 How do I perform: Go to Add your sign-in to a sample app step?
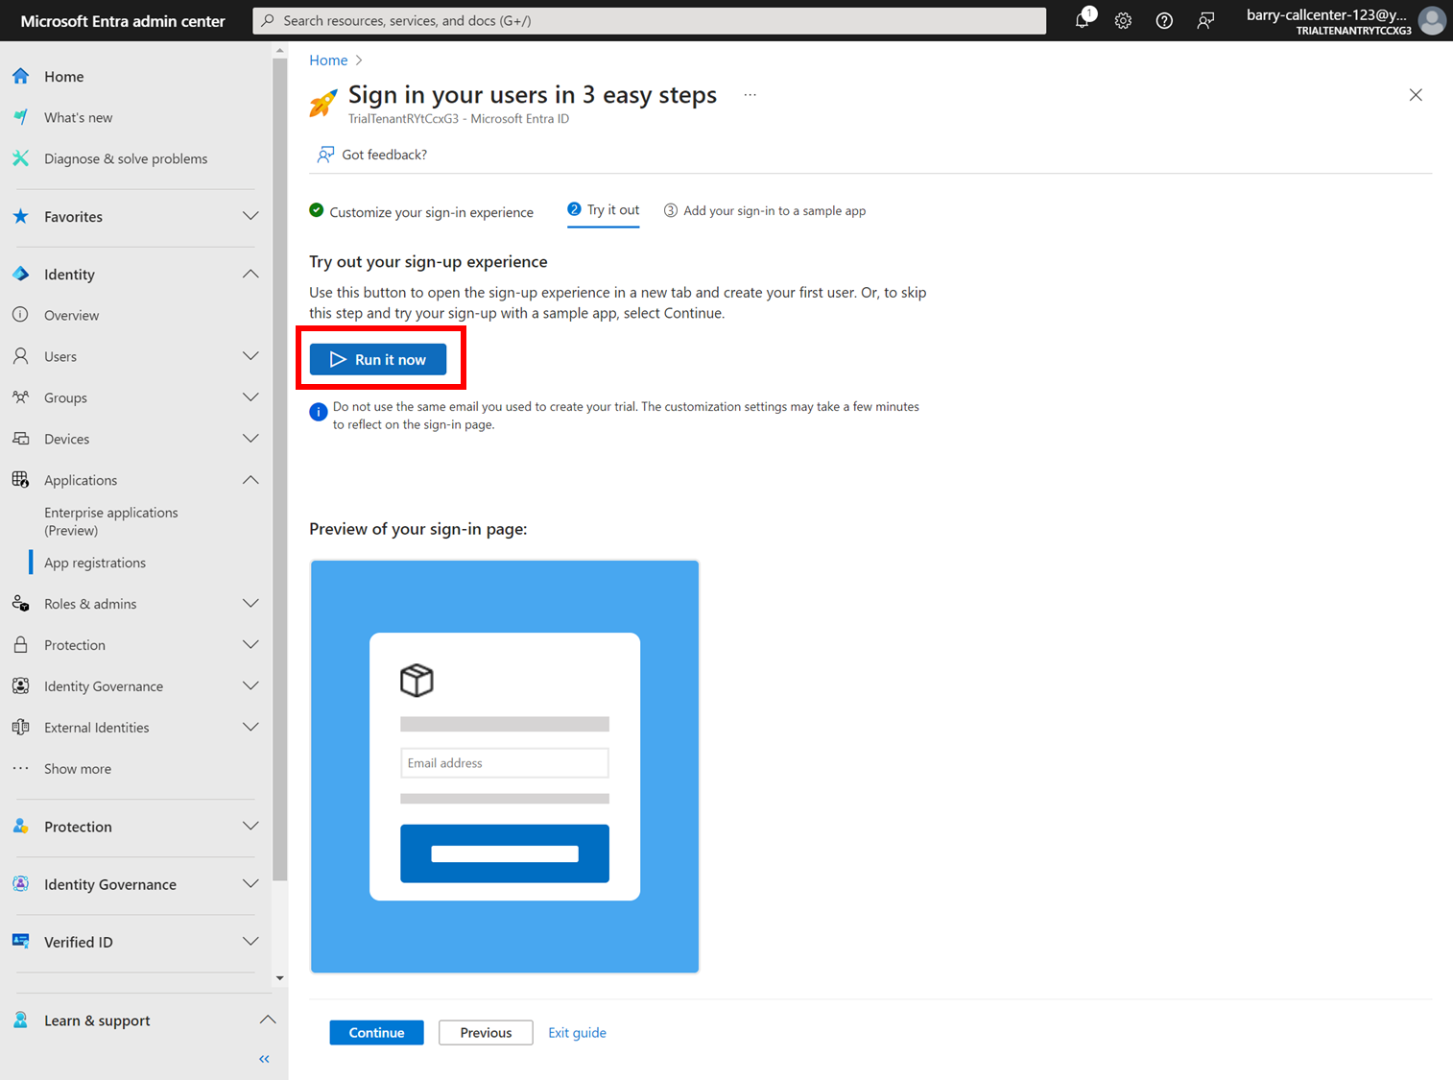pyautogui.click(x=765, y=211)
